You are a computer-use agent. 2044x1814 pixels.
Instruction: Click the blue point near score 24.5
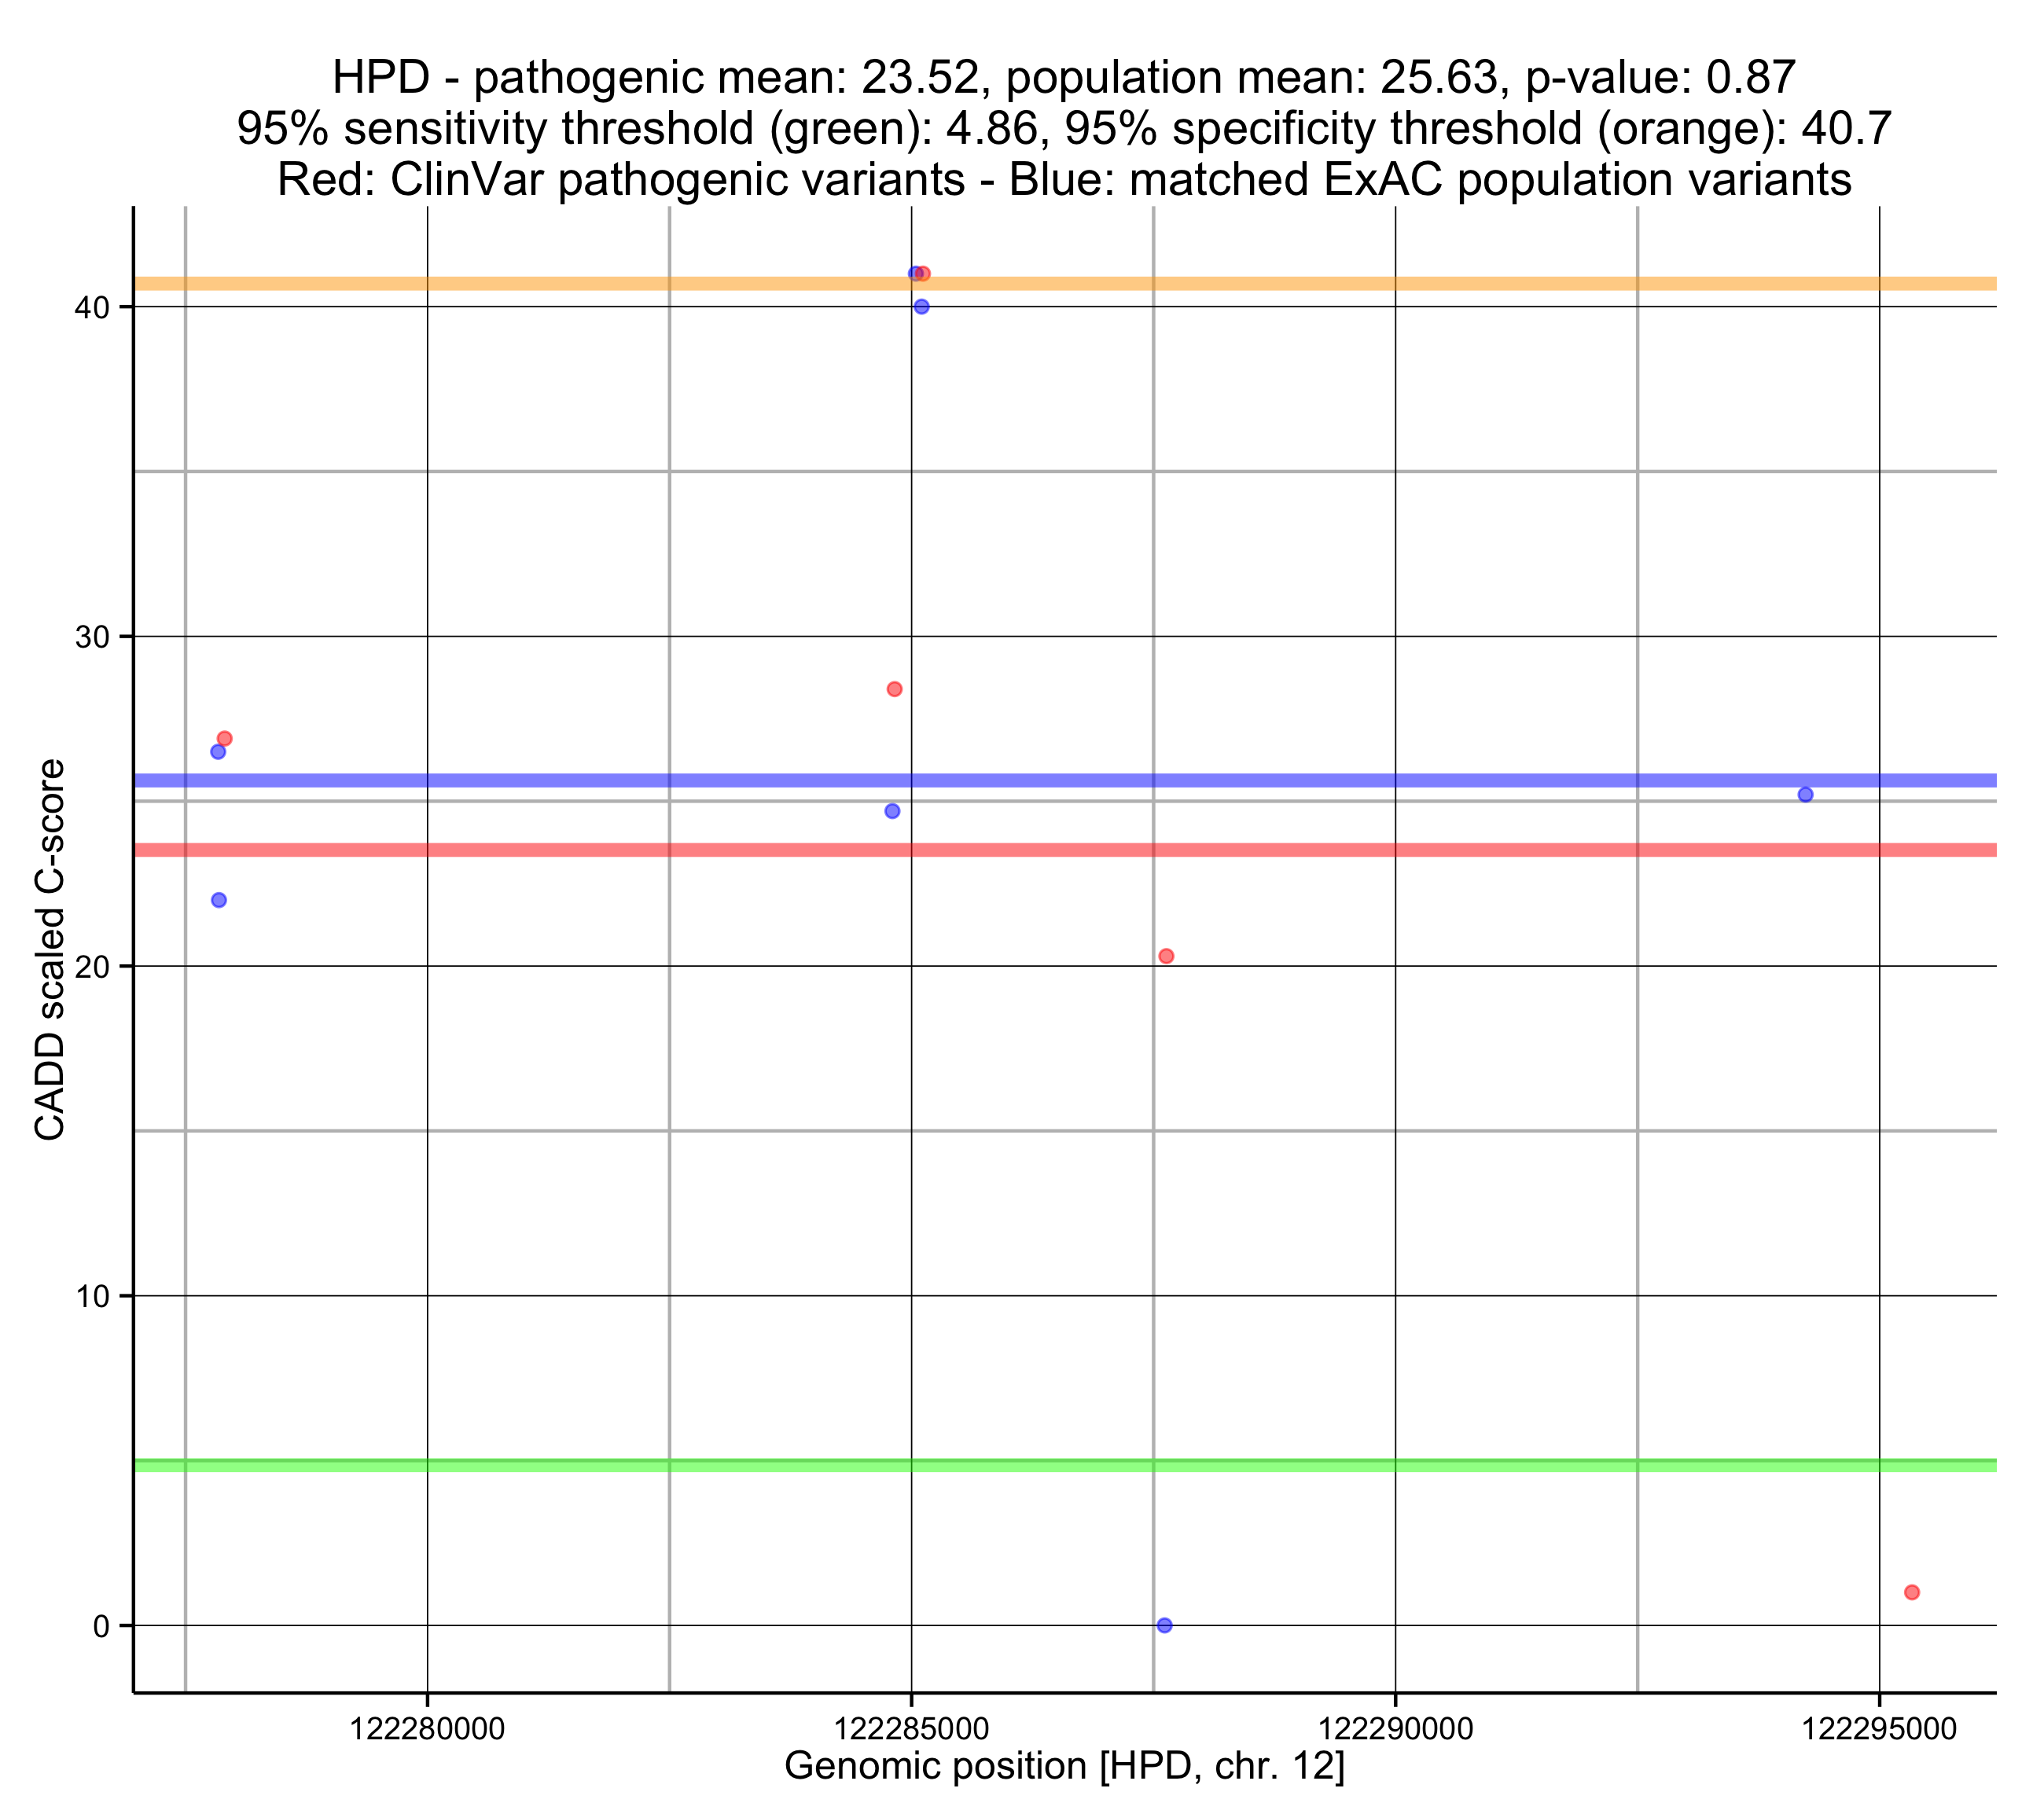point(892,811)
